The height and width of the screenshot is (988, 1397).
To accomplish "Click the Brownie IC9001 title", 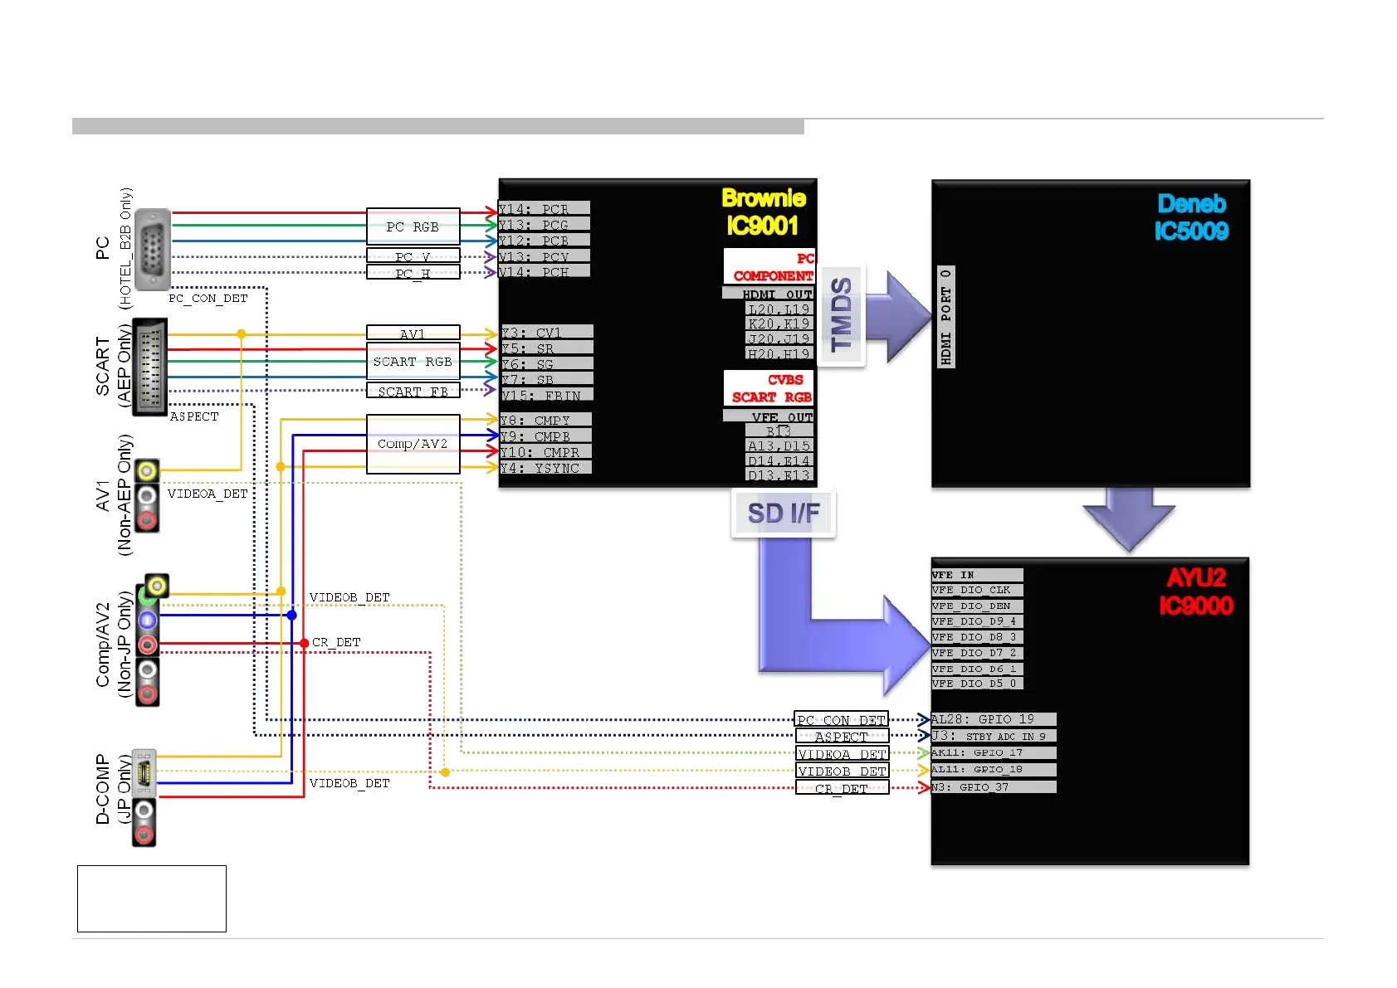I will (x=764, y=212).
